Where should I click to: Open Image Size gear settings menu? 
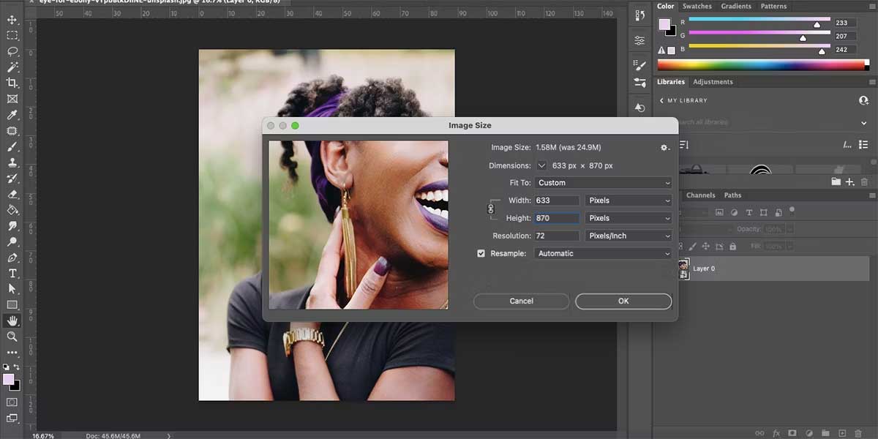point(664,148)
